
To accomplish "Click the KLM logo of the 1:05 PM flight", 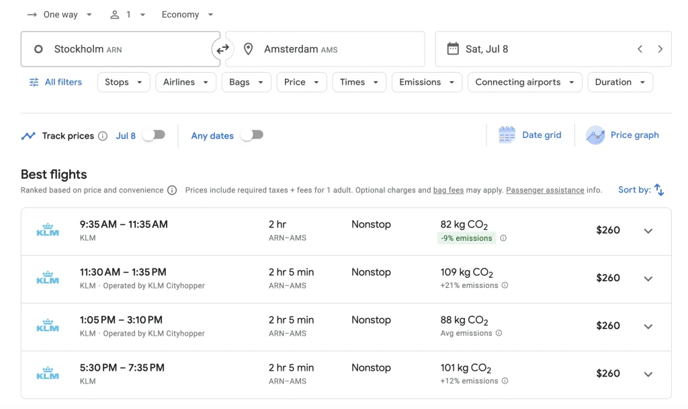I will 48,326.
